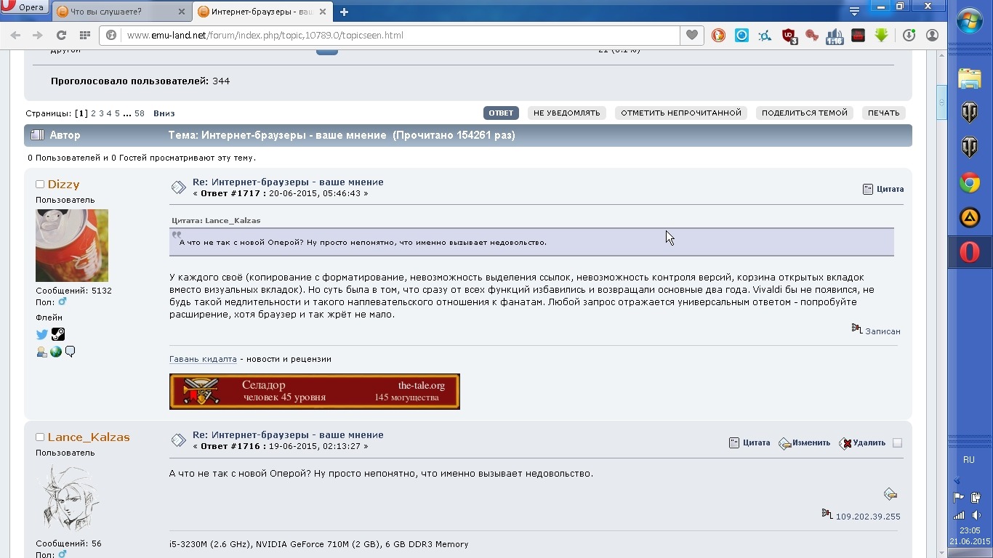This screenshot has height=558, width=993.
Task: Open the user profile icon in toolbar
Action: (x=932, y=35)
